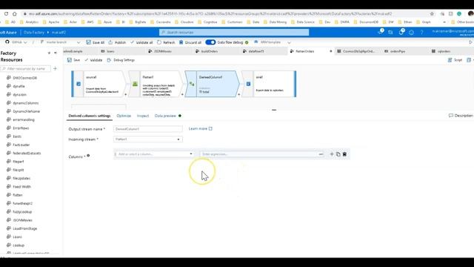
Task: Open the ARM template dropdown
Action: tap(272, 42)
